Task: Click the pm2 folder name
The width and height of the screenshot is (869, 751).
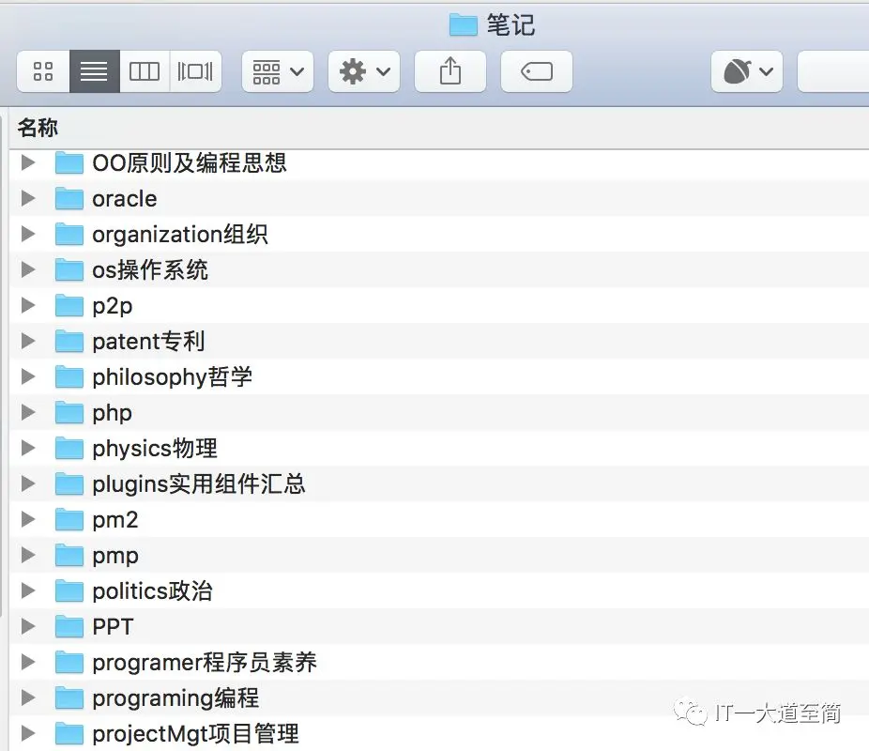Action: click(115, 520)
